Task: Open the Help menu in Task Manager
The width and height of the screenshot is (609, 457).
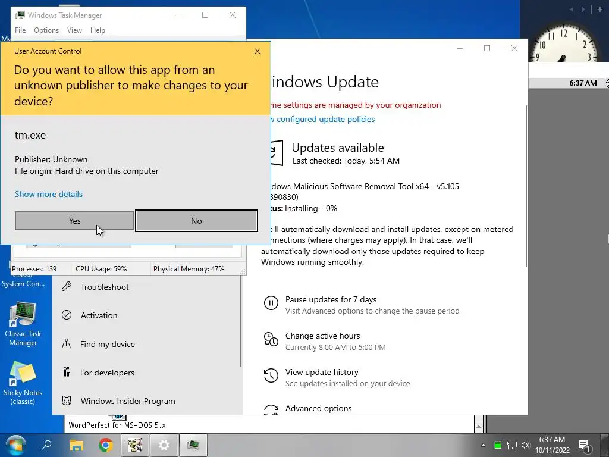Action: click(x=98, y=30)
